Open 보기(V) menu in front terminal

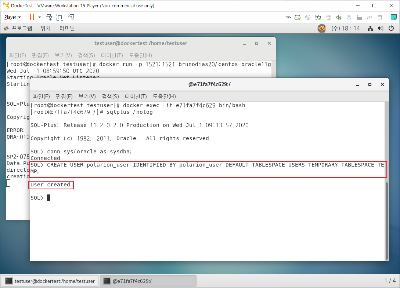click(x=87, y=96)
